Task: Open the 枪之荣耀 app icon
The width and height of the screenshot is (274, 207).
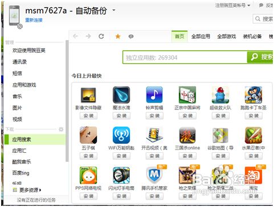Action: [x=187, y=175]
